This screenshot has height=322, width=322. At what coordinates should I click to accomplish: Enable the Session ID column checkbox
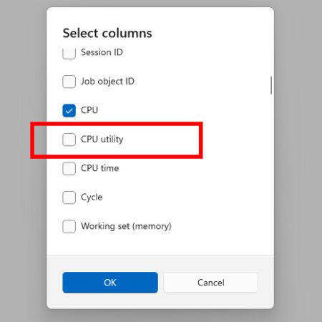tap(69, 53)
